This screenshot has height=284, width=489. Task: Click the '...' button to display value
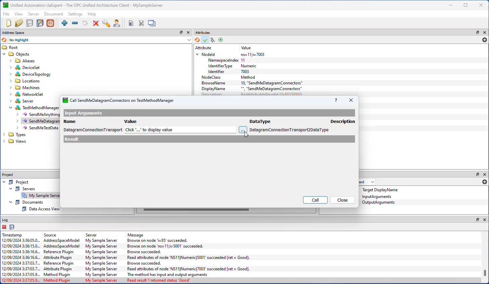coord(243,130)
